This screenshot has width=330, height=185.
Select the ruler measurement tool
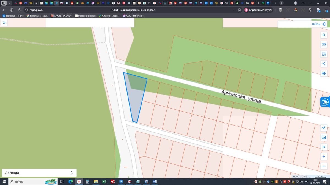point(324,45)
